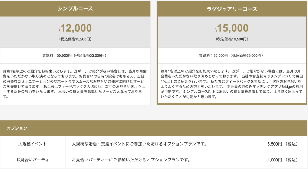This screenshot has width=308, height=169.
Task: Select the 税込価格13,200円 tax-included text
Action: [75, 39]
